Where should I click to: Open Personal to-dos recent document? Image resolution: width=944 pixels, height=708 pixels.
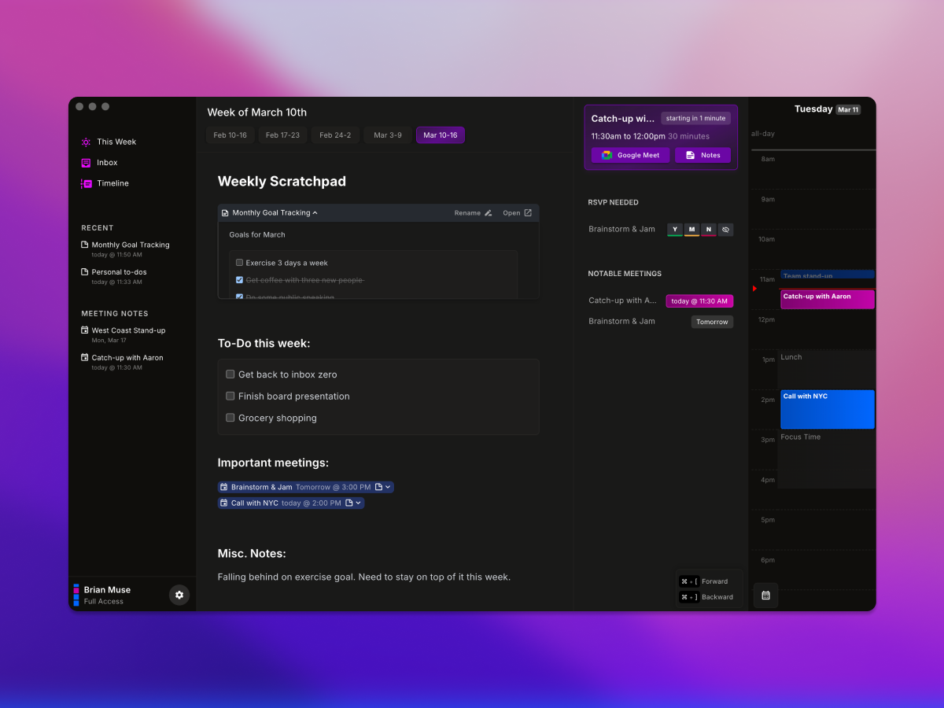pyautogui.click(x=119, y=272)
